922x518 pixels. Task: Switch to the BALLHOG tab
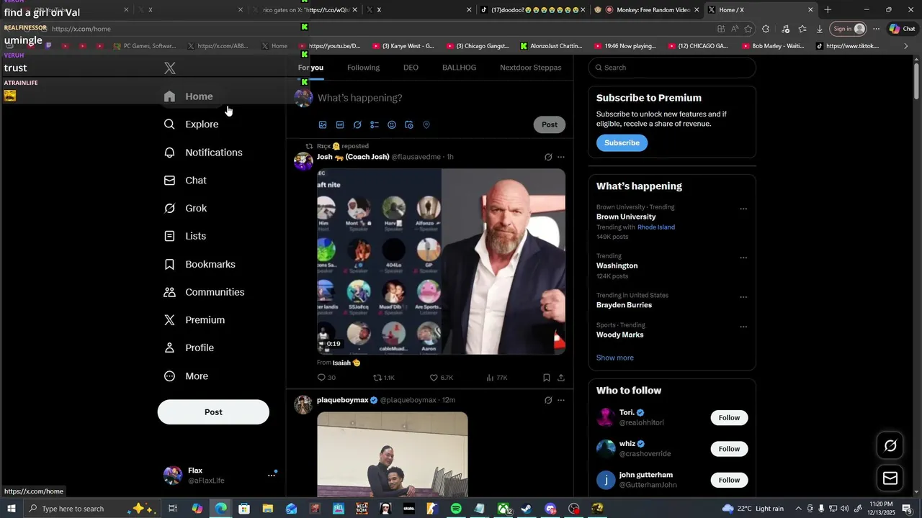tap(459, 68)
